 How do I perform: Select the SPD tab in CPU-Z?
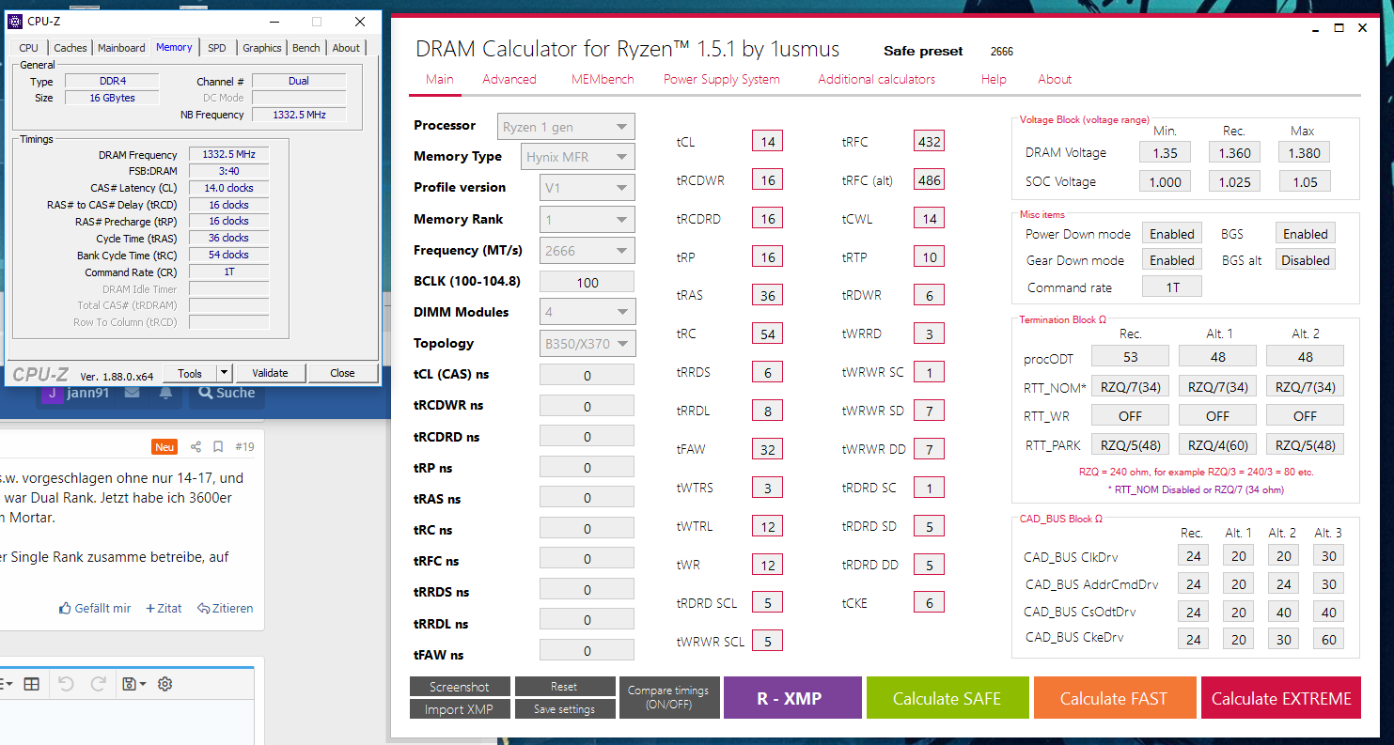(x=217, y=48)
